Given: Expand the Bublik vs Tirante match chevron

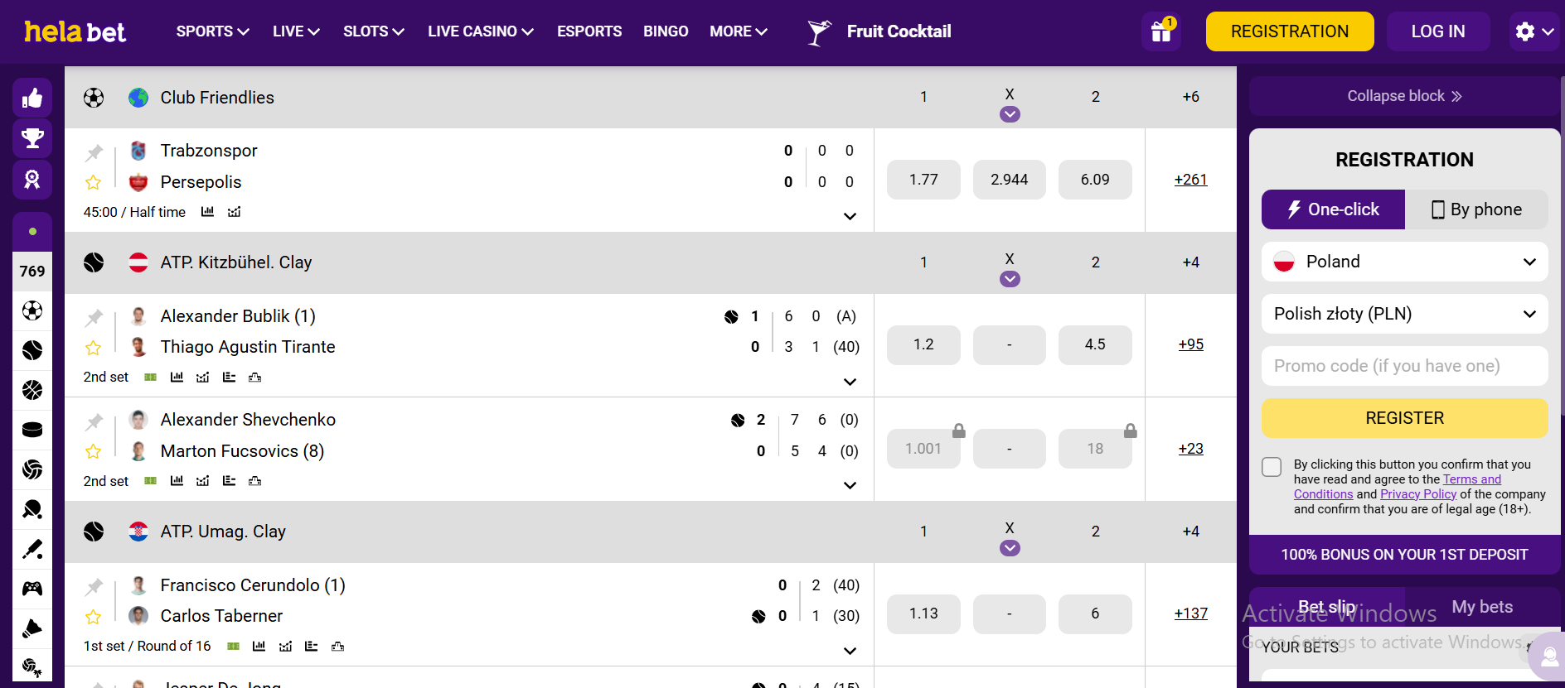Looking at the screenshot, I should 850,382.
